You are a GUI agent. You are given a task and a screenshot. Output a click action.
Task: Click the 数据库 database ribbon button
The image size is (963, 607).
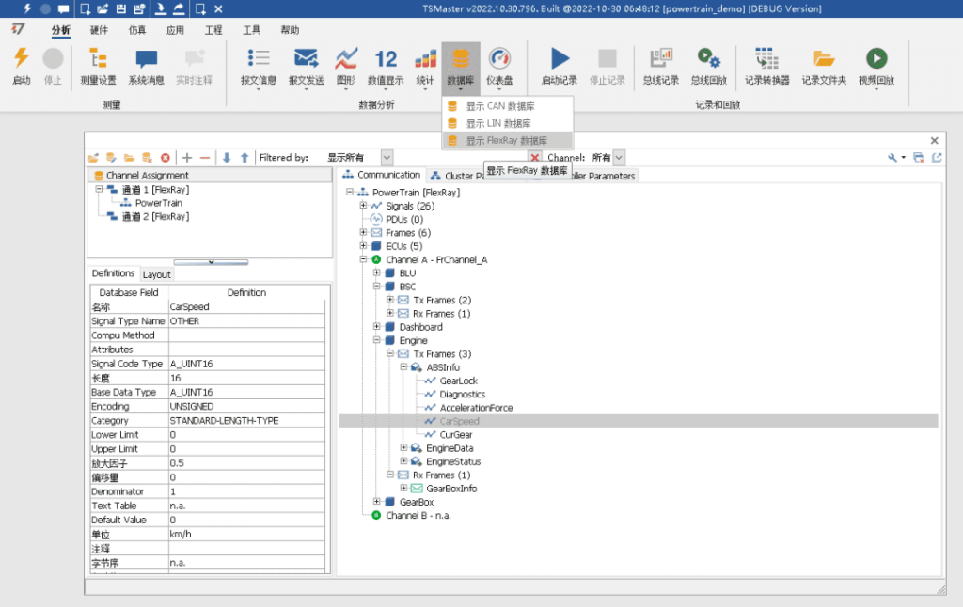(x=461, y=67)
